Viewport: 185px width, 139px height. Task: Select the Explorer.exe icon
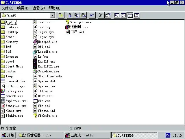(x=3, y=101)
